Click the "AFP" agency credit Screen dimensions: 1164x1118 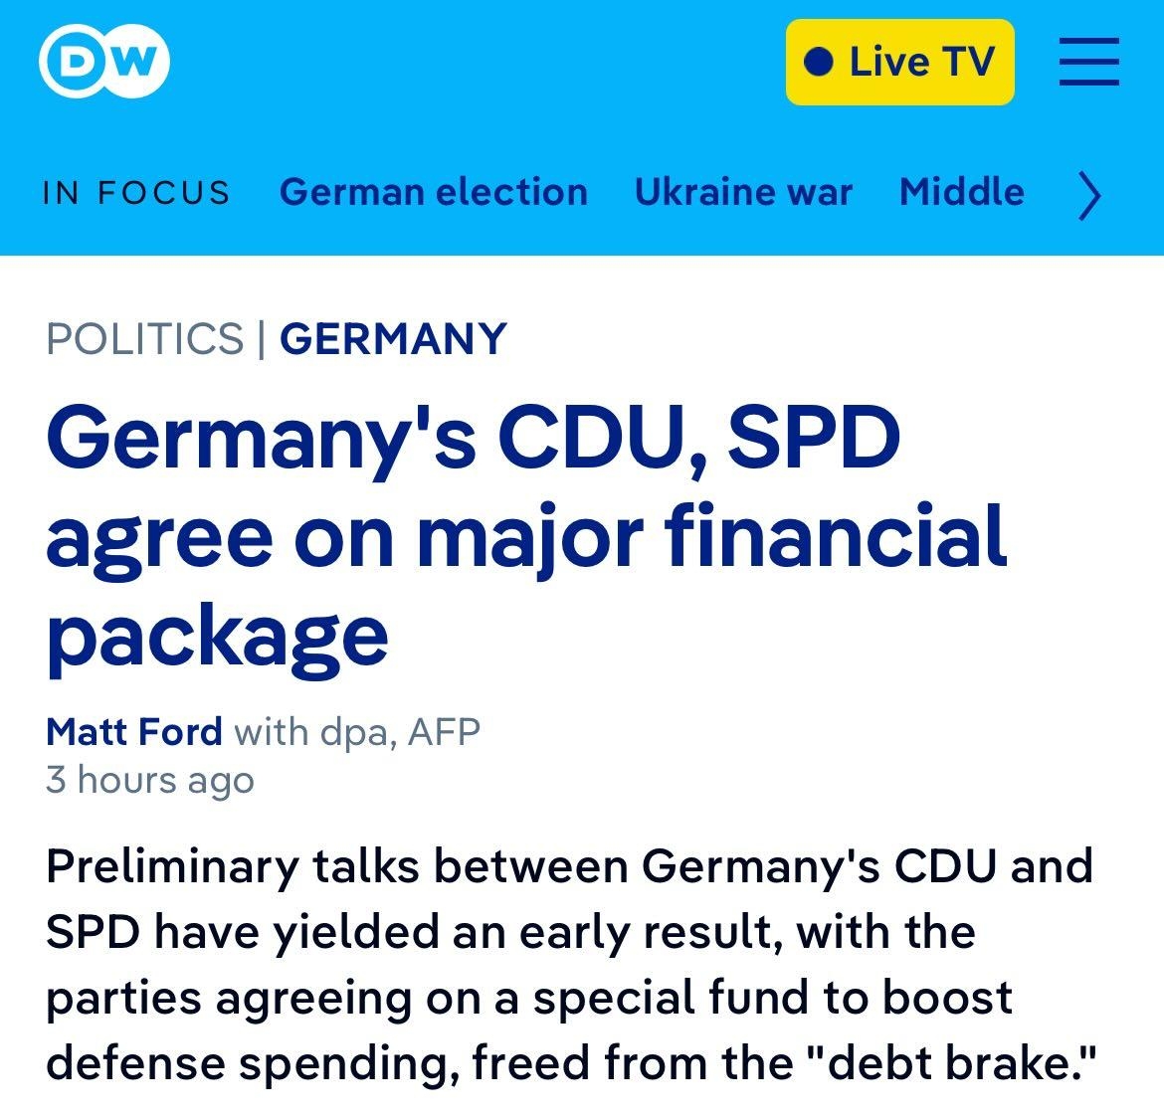445,732
